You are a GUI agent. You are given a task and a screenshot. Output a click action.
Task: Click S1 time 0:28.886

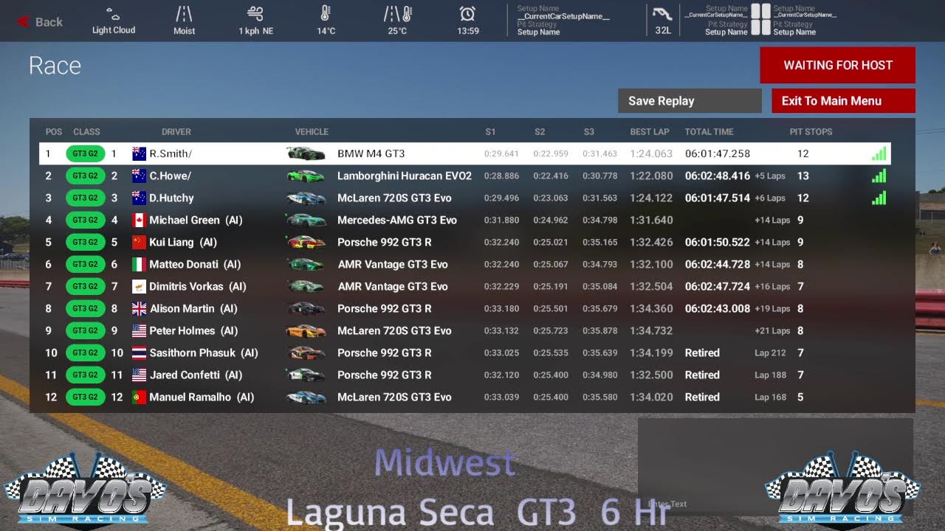tap(501, 176)
